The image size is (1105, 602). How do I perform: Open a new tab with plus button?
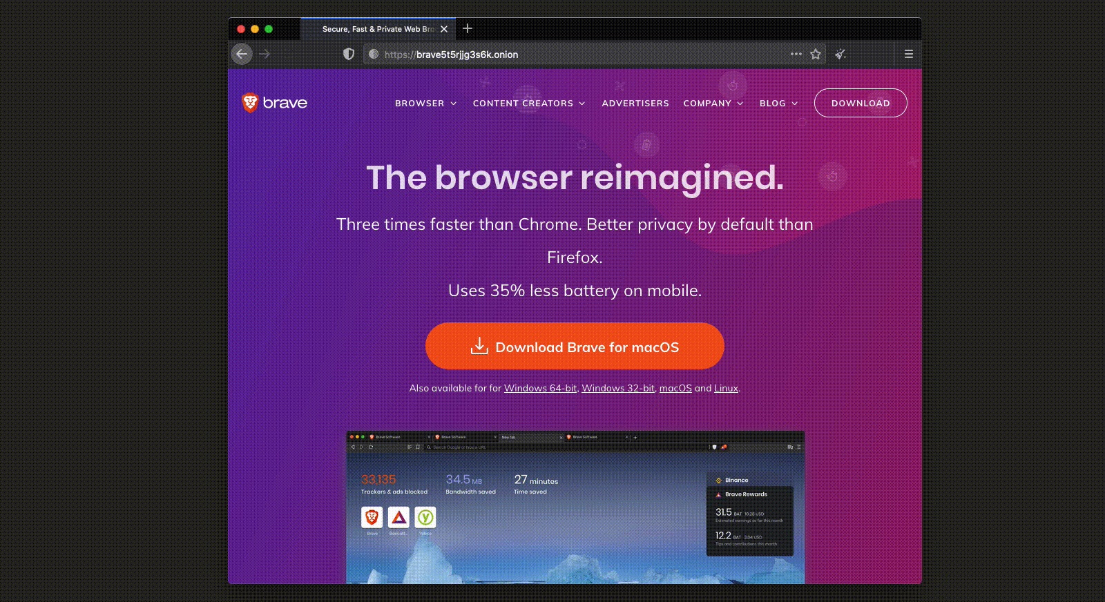[468, 28]
